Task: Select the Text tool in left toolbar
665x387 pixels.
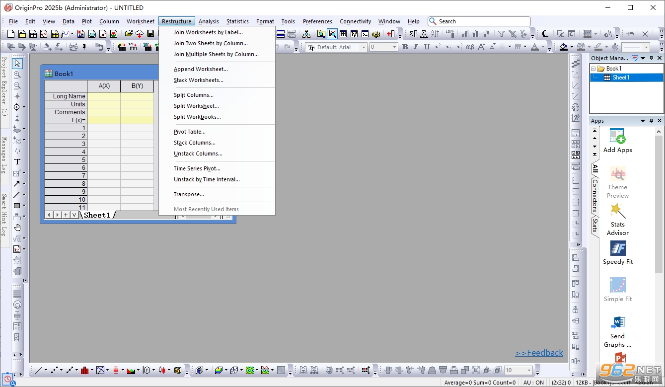Action: 17,161
